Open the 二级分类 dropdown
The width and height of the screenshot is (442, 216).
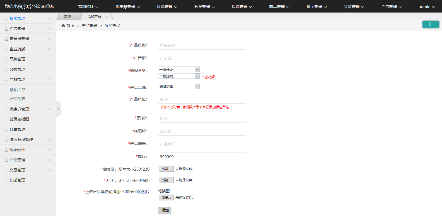(x=178, y=76)
